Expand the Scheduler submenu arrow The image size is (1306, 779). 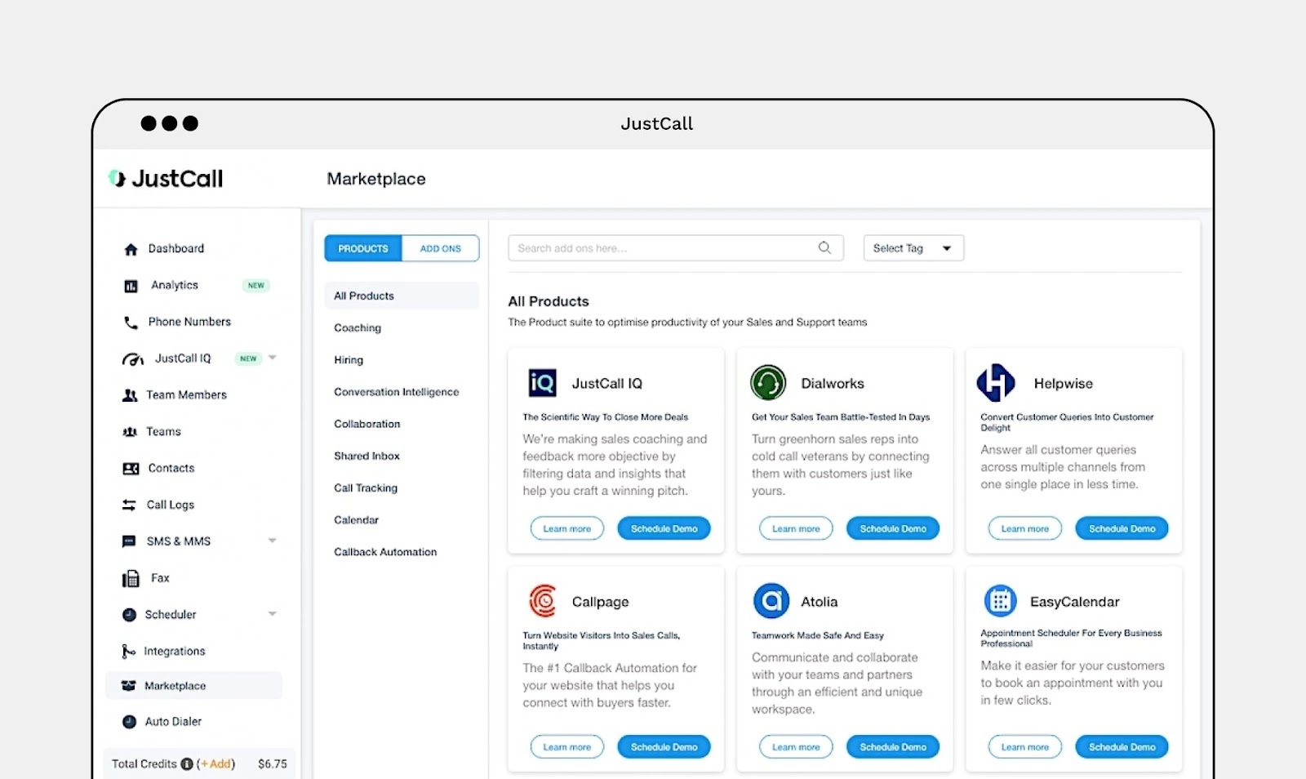tap(273, 614)
